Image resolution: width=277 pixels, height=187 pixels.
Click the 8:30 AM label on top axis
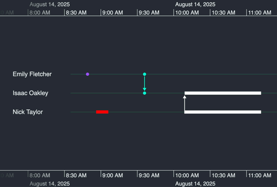pyautogui.click(x=76, y=13)
